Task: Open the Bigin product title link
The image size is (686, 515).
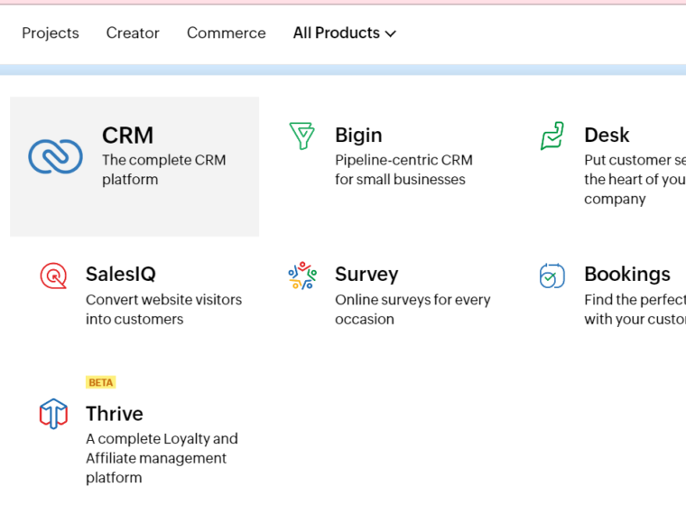Action: click(x=358, y=136)
